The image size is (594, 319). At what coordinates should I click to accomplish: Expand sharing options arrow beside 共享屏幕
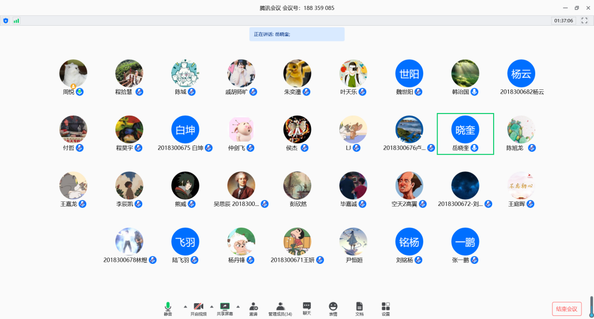coord(238,306)
